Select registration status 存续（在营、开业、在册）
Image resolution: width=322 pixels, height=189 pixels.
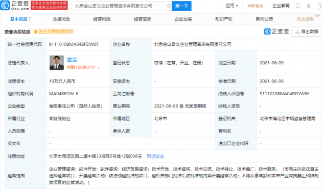point(179,63)
